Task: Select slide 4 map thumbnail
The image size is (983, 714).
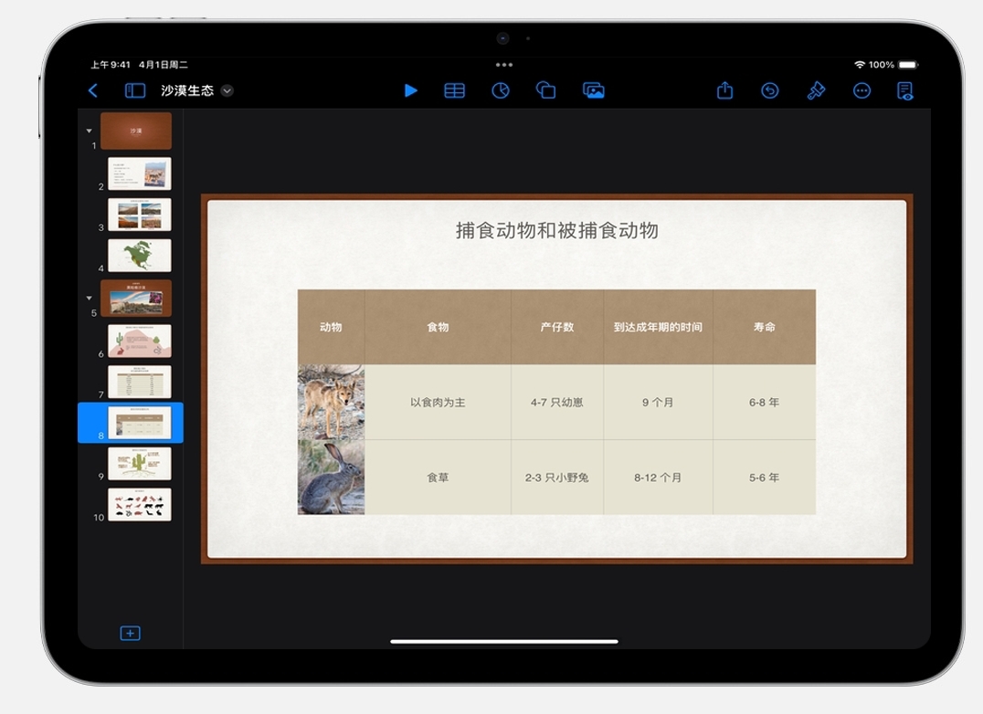Action: (139, 256)
